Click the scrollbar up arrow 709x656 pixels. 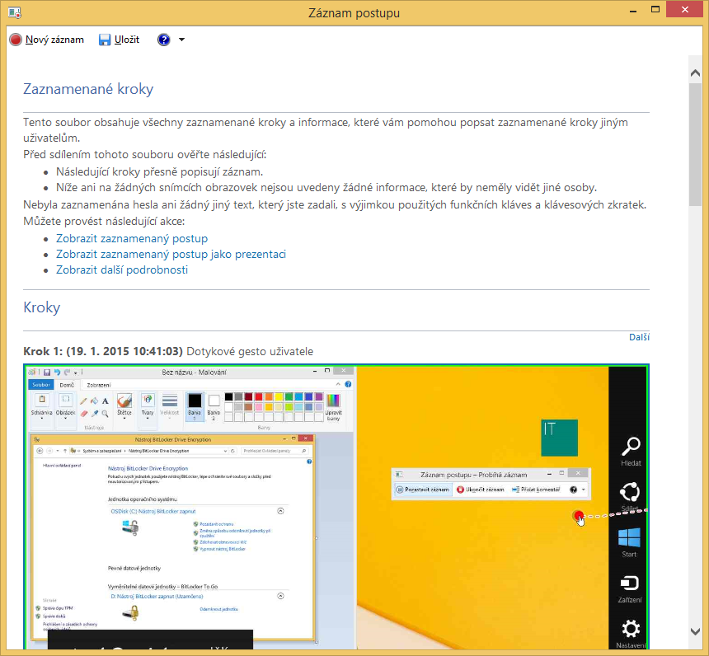coord(696,73)
